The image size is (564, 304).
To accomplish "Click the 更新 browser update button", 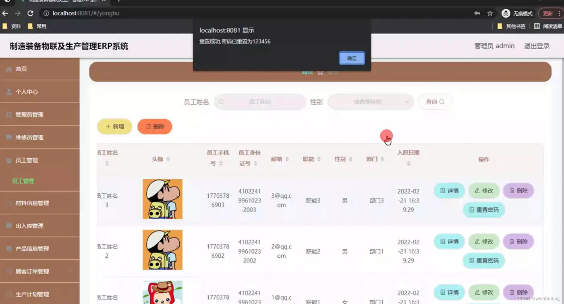I will (x=551, y=13).
